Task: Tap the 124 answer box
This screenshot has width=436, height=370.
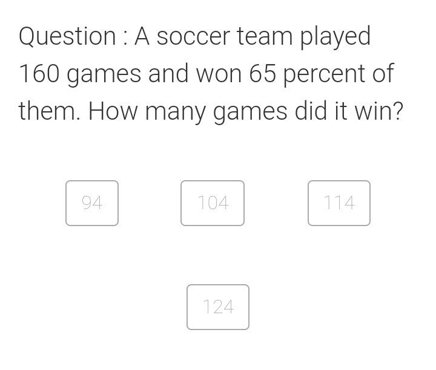Action: [218, 307]
